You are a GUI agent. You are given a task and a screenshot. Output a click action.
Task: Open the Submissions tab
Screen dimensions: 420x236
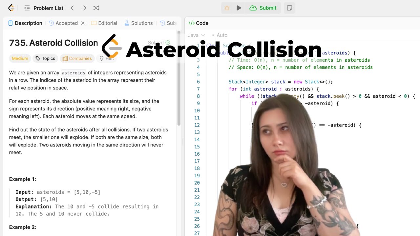[x=168, y=23]
